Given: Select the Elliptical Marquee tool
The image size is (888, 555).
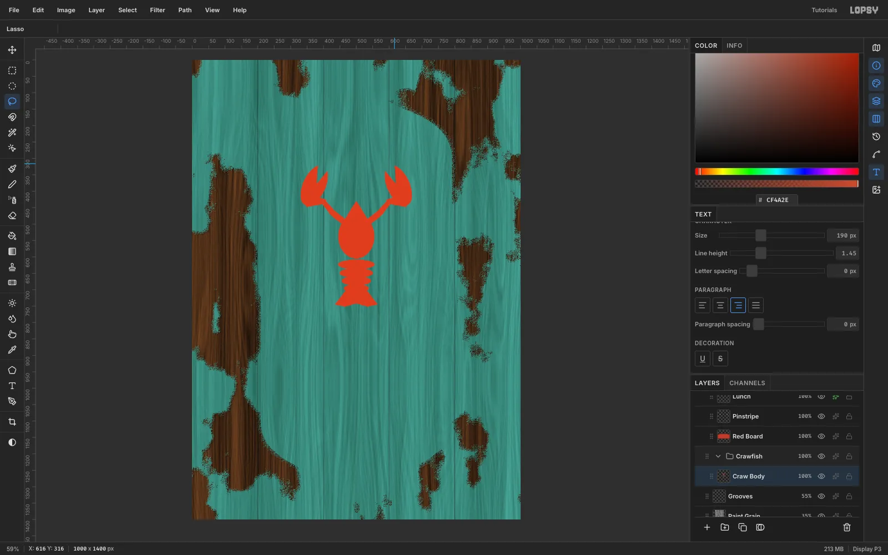Looking at the screenshot, I should 12,86.
